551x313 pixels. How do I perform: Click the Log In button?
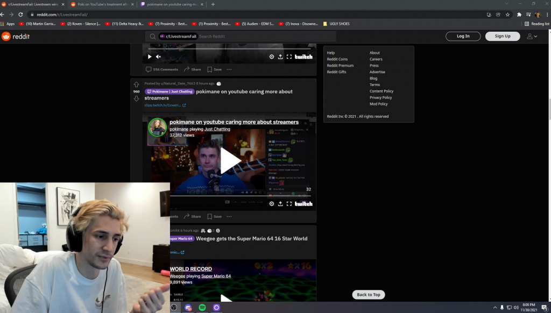click(463, 36)
